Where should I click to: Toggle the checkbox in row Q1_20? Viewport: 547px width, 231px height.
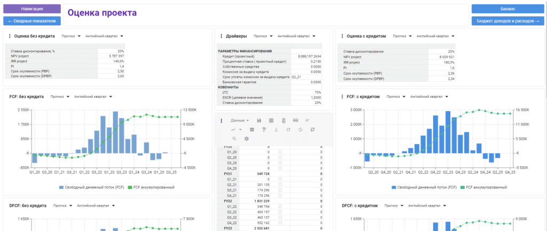click(280, 152)
